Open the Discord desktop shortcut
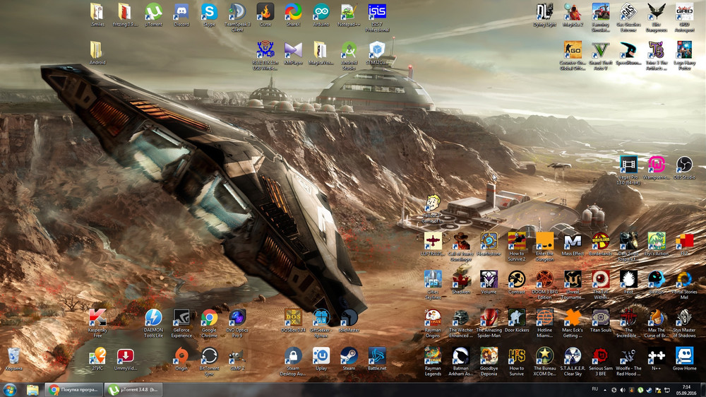Image resolution: width=706 pixels, height=397 pixels. click(181, 12)
